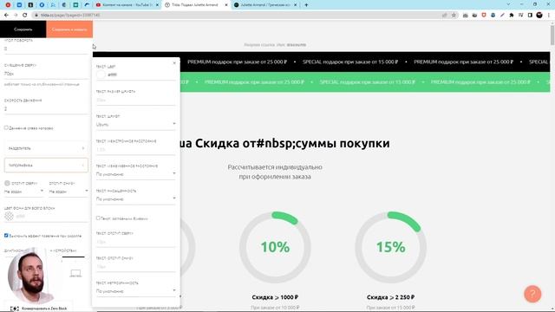Viewport: 555px width, 312px height.
Task: Go back with the browser back arrow
Action: 6,15
